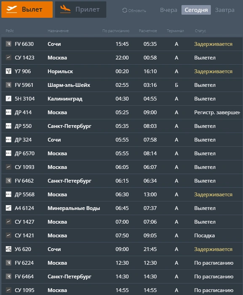Image resolution: width=243 pixels, height=295 pixels.
Task: Select flight number Y7 906
Action: coord(23,71)
